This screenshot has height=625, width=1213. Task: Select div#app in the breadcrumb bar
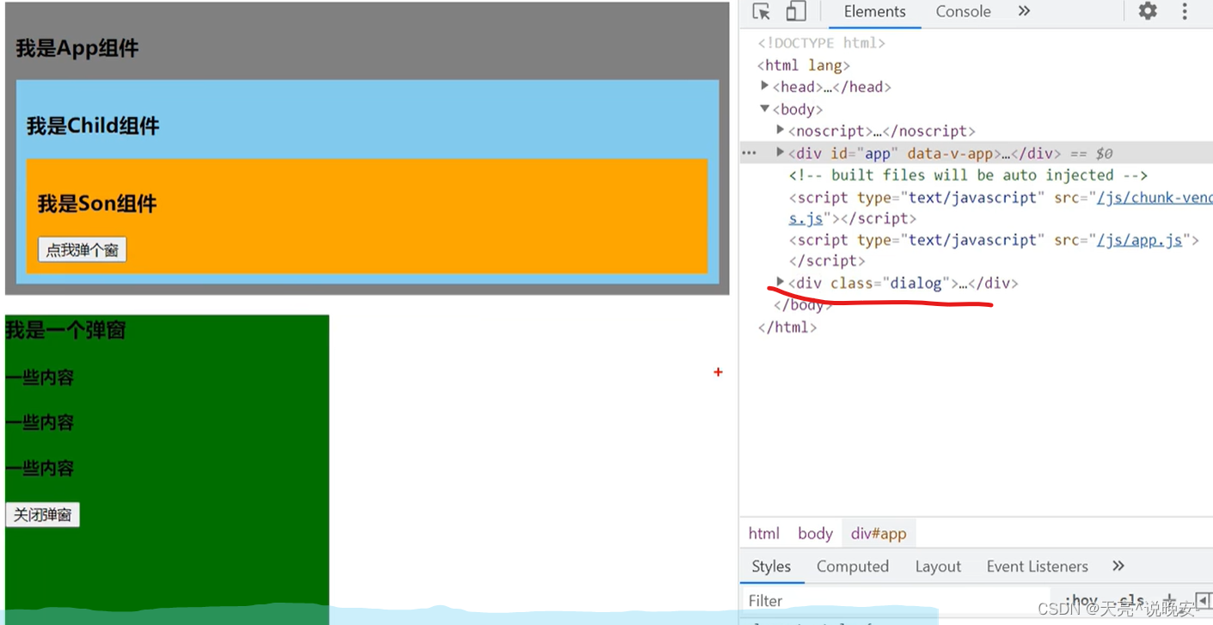[x=879, y=533]
